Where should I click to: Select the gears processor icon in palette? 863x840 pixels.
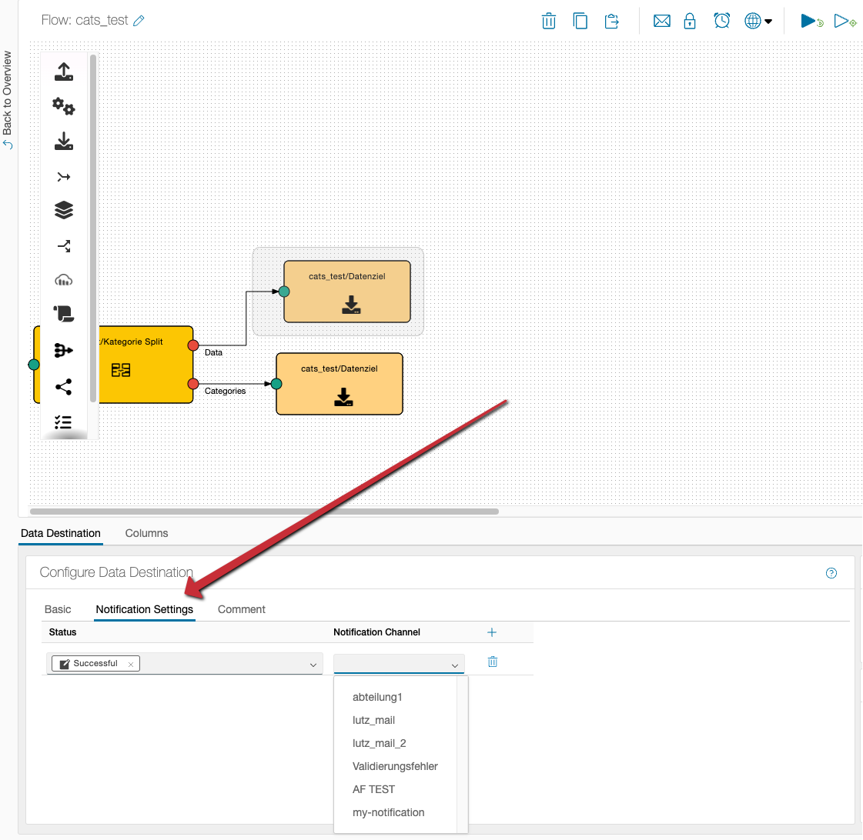click(x=64, y=107)
